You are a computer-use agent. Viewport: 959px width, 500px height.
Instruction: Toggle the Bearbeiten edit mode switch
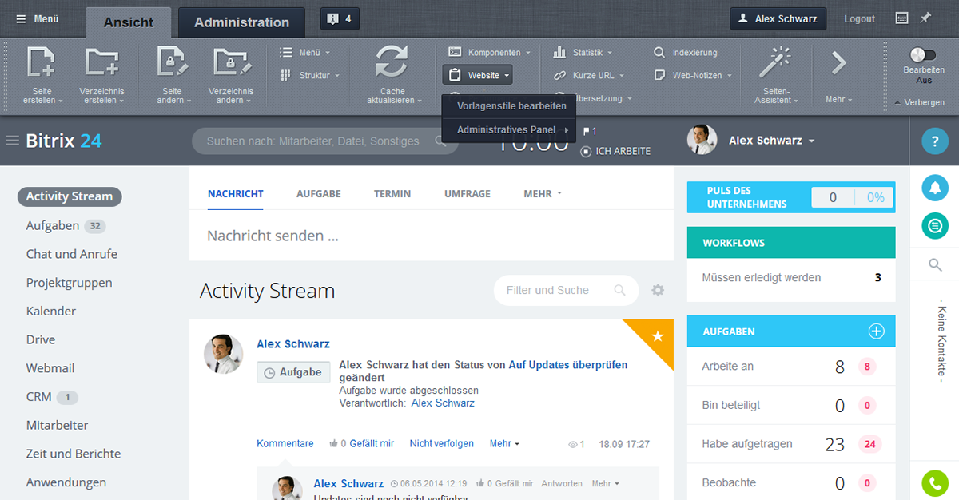point(923,54)
